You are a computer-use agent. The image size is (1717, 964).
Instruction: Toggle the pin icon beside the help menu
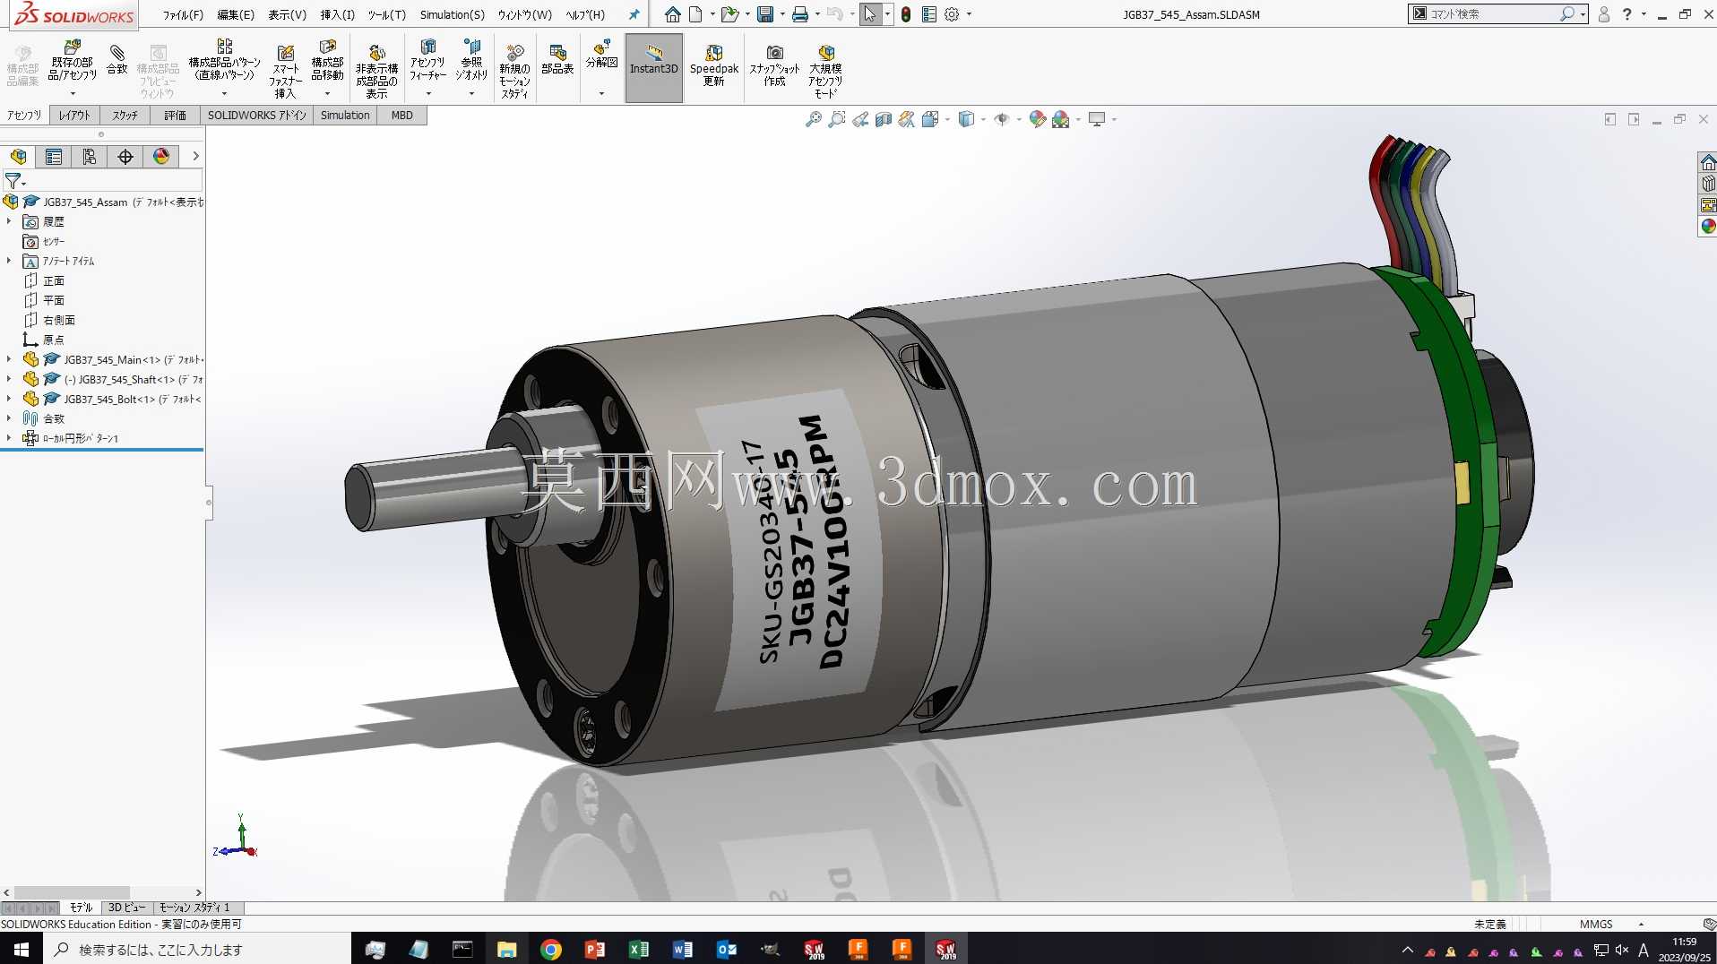(634, 14)
